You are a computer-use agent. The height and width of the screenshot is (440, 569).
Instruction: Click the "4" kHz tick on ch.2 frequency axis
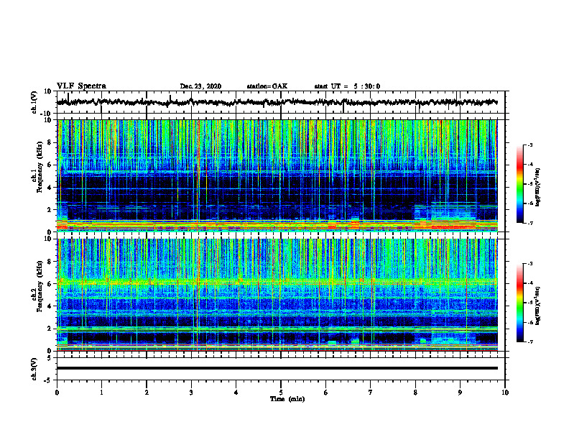click(50, 306)
